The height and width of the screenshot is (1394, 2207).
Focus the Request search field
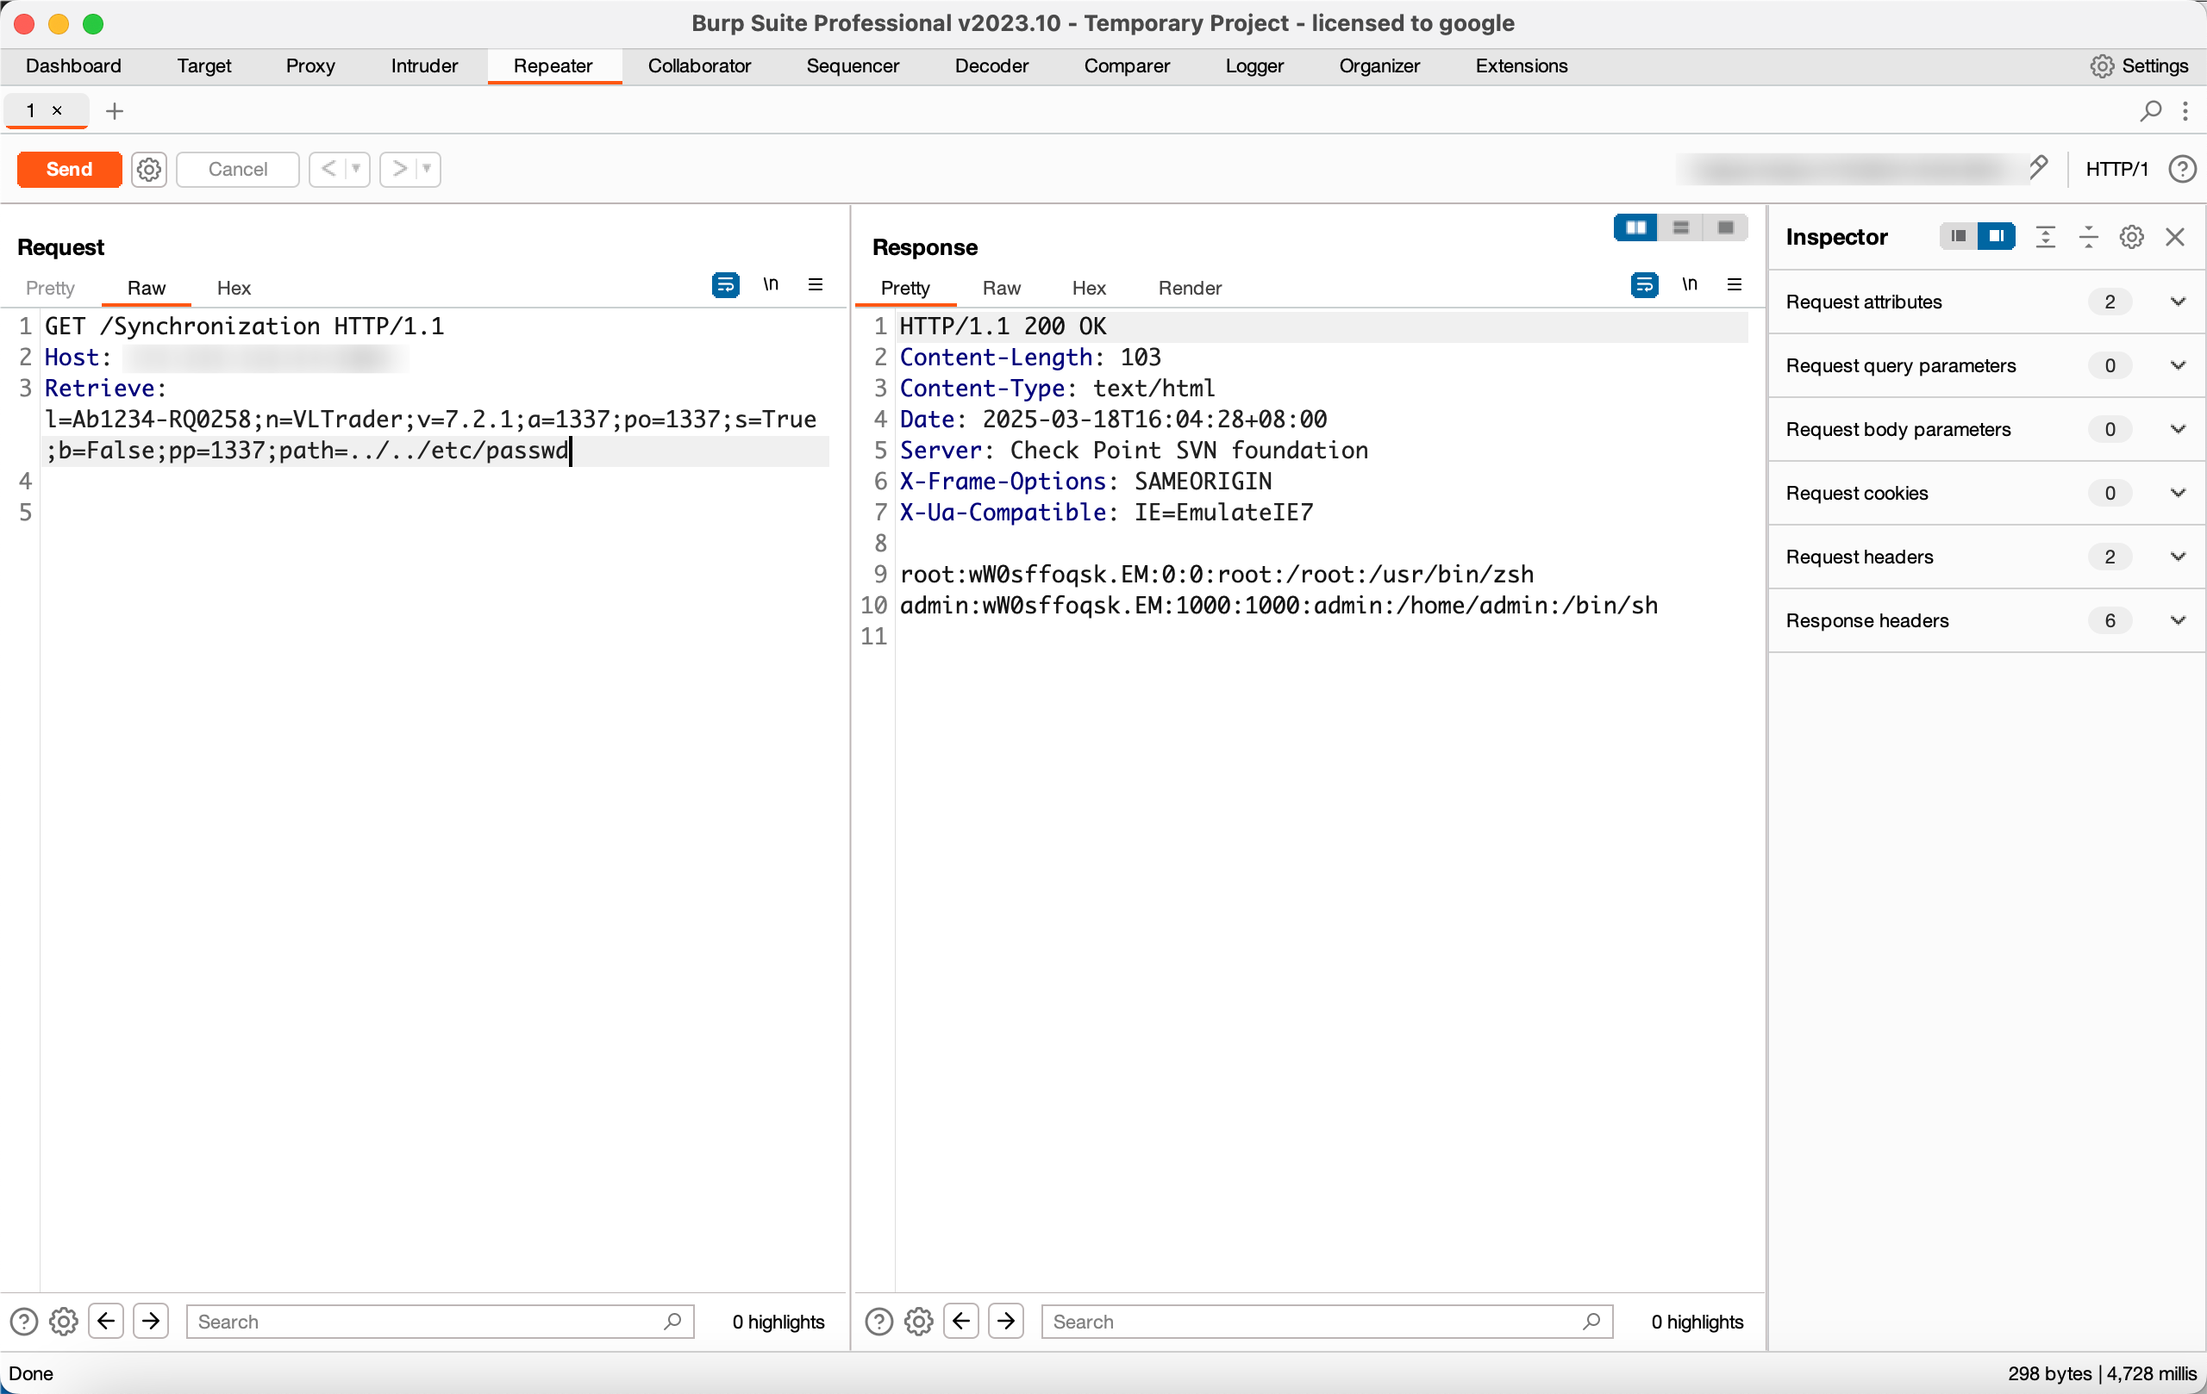pyautogui.click(x=440, y=1322)
